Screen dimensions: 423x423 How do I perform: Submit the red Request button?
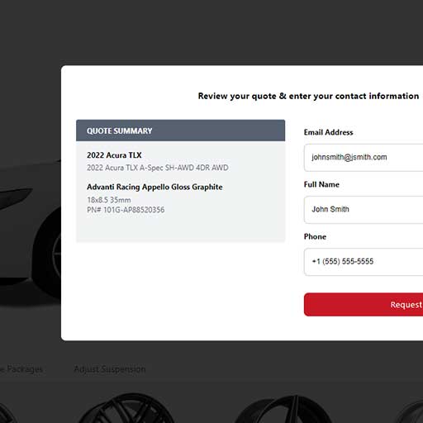364,305
